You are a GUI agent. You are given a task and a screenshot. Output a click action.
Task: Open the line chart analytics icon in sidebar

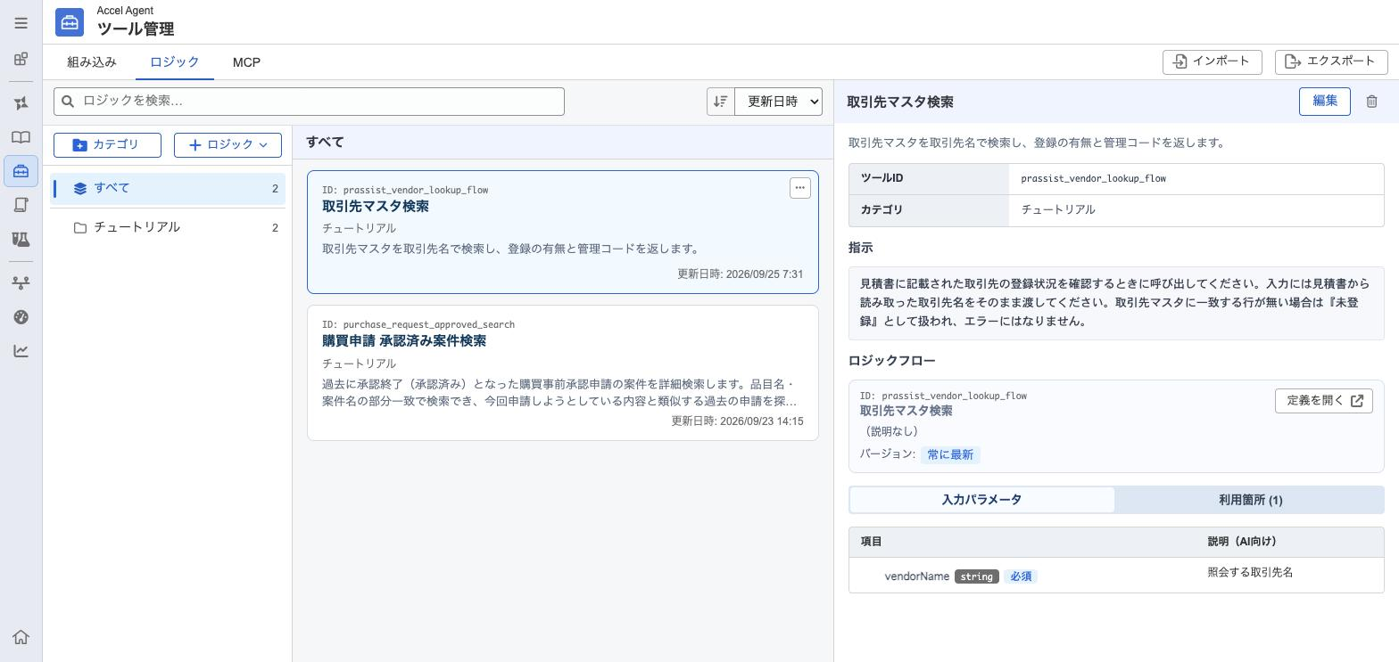(x=21, y=351)
